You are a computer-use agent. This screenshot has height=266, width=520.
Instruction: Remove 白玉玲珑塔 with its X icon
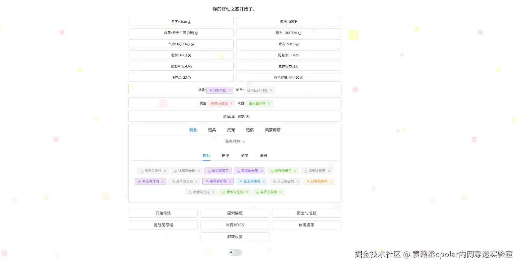(x=329, y=171)
